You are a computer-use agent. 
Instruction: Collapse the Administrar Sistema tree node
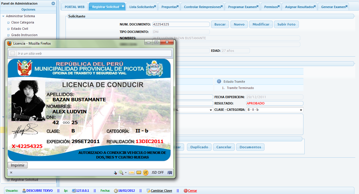point(3,16)
